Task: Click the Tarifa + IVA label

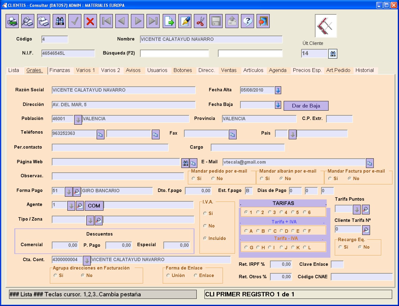Action: 284,222
